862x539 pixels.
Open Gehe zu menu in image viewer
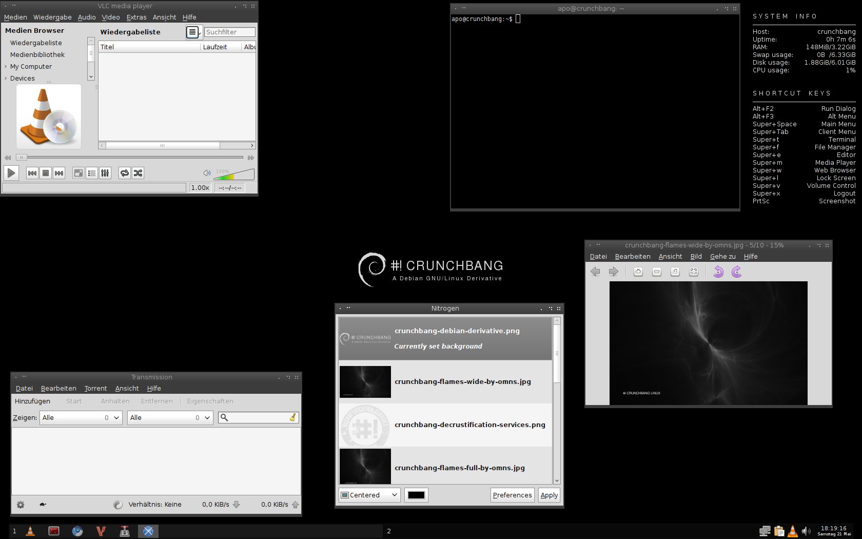pyautogui.click(x=722, y=257)
